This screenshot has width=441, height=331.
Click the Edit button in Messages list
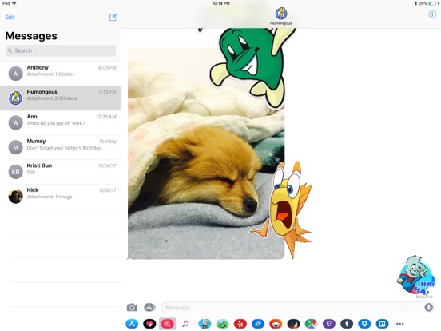click(10, 17)
